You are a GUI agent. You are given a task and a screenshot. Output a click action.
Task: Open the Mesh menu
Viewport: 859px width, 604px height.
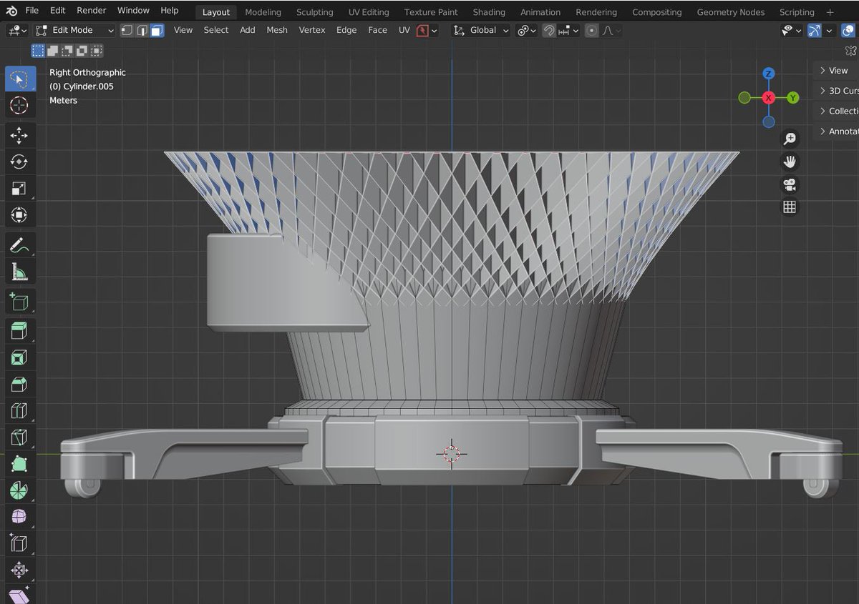pos(277,30)
